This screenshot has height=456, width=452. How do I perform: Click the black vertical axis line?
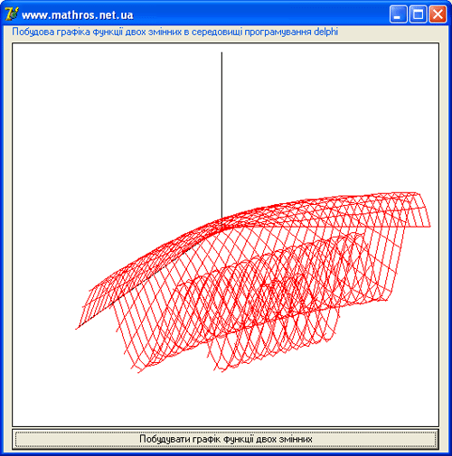tap(221, 135)
